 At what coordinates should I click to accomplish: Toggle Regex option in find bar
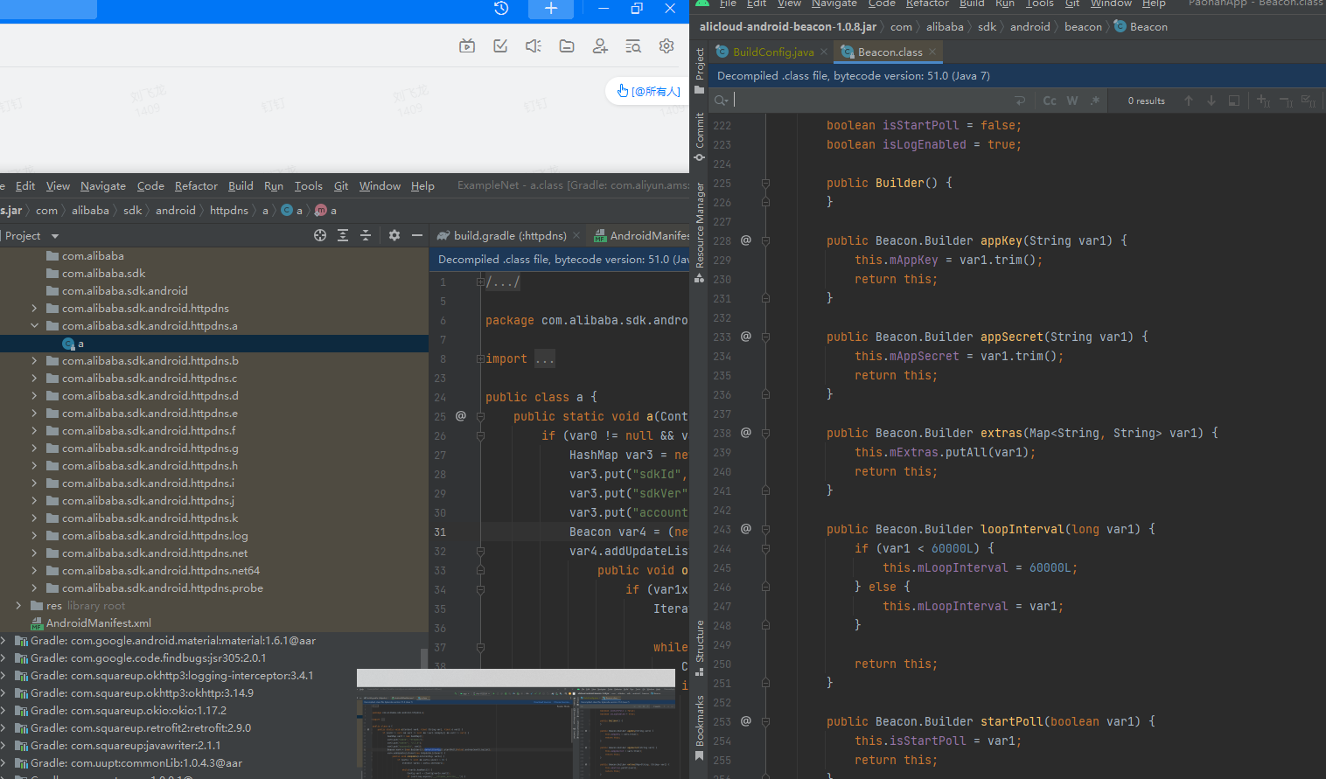(1095, 101)
